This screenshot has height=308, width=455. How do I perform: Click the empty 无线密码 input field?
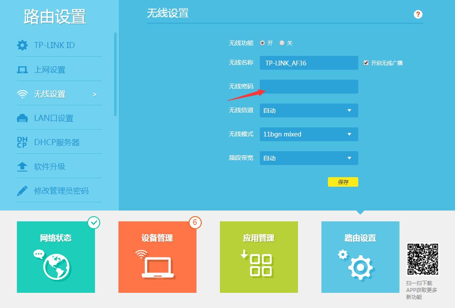[308, 87]
